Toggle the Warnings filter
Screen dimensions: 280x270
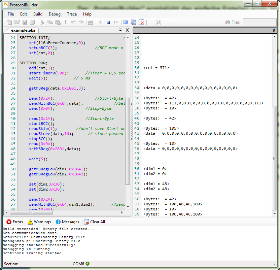coord(39,222)
